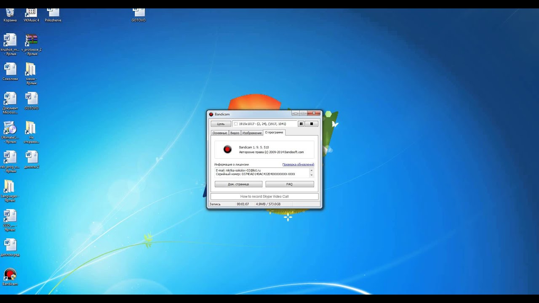Viewport: 539px width, 303px height.
Task: Select the мама folder shortcut
Action: (32, 74)
